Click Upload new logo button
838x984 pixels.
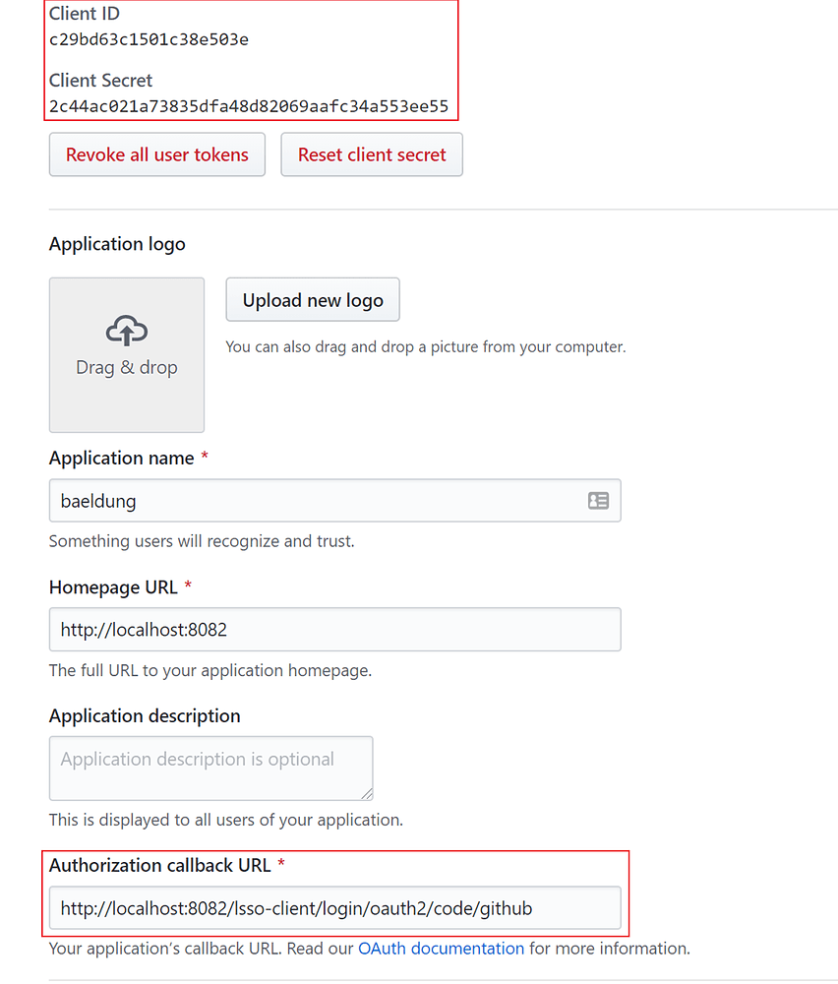(313, 300)
